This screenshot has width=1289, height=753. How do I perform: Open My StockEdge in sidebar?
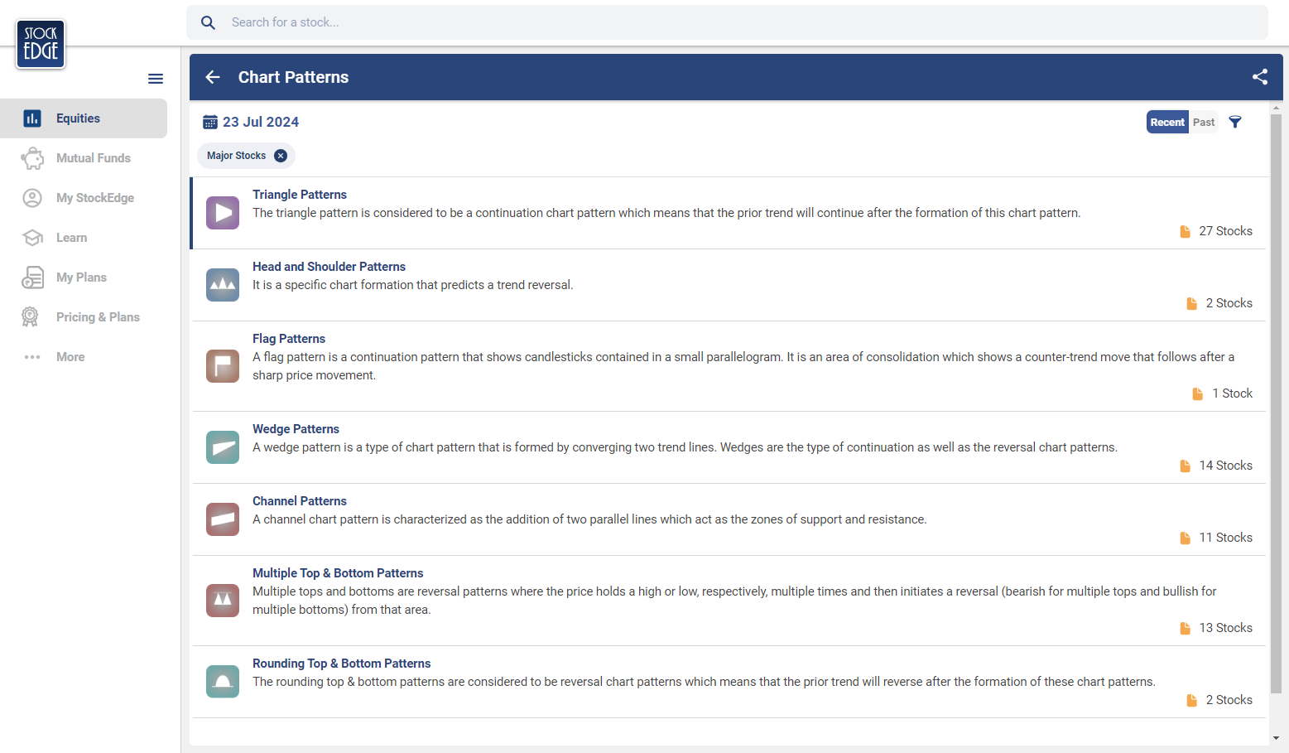coord(94,198)
